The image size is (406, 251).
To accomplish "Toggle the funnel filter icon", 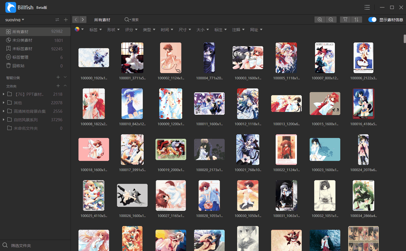I will [x=345, y=20].
